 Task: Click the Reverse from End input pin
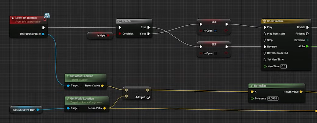pyautogui.click(x=265, y=53)
